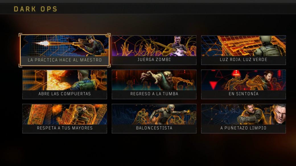Select the JUERGA ZOMBI title
This screenshot has height=166, width=296.
[x=154, y=60]
